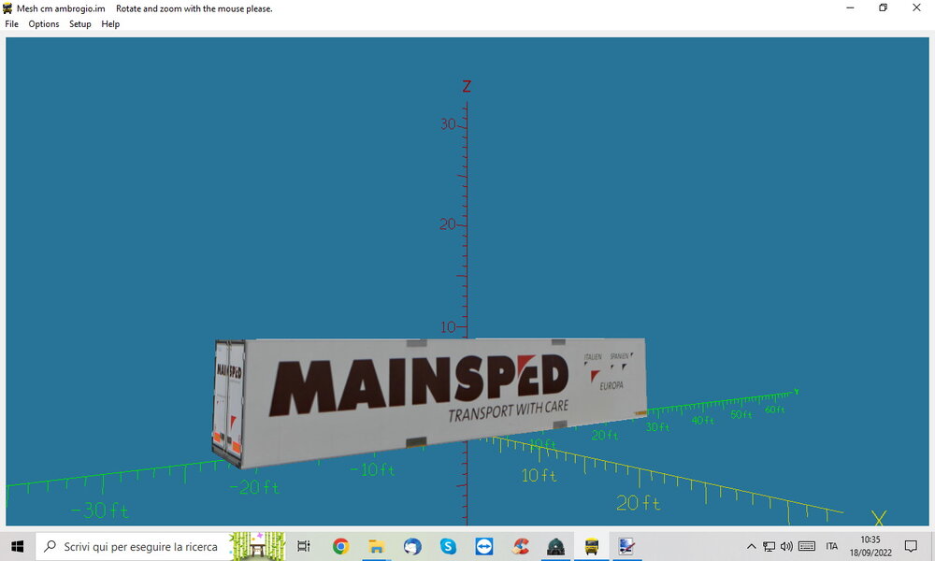Open the Options menu
The width and height of the screenshot is (935, 561).
coord(44,24)
